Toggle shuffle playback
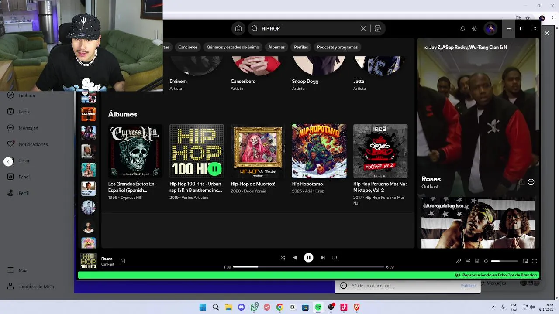 283,258
